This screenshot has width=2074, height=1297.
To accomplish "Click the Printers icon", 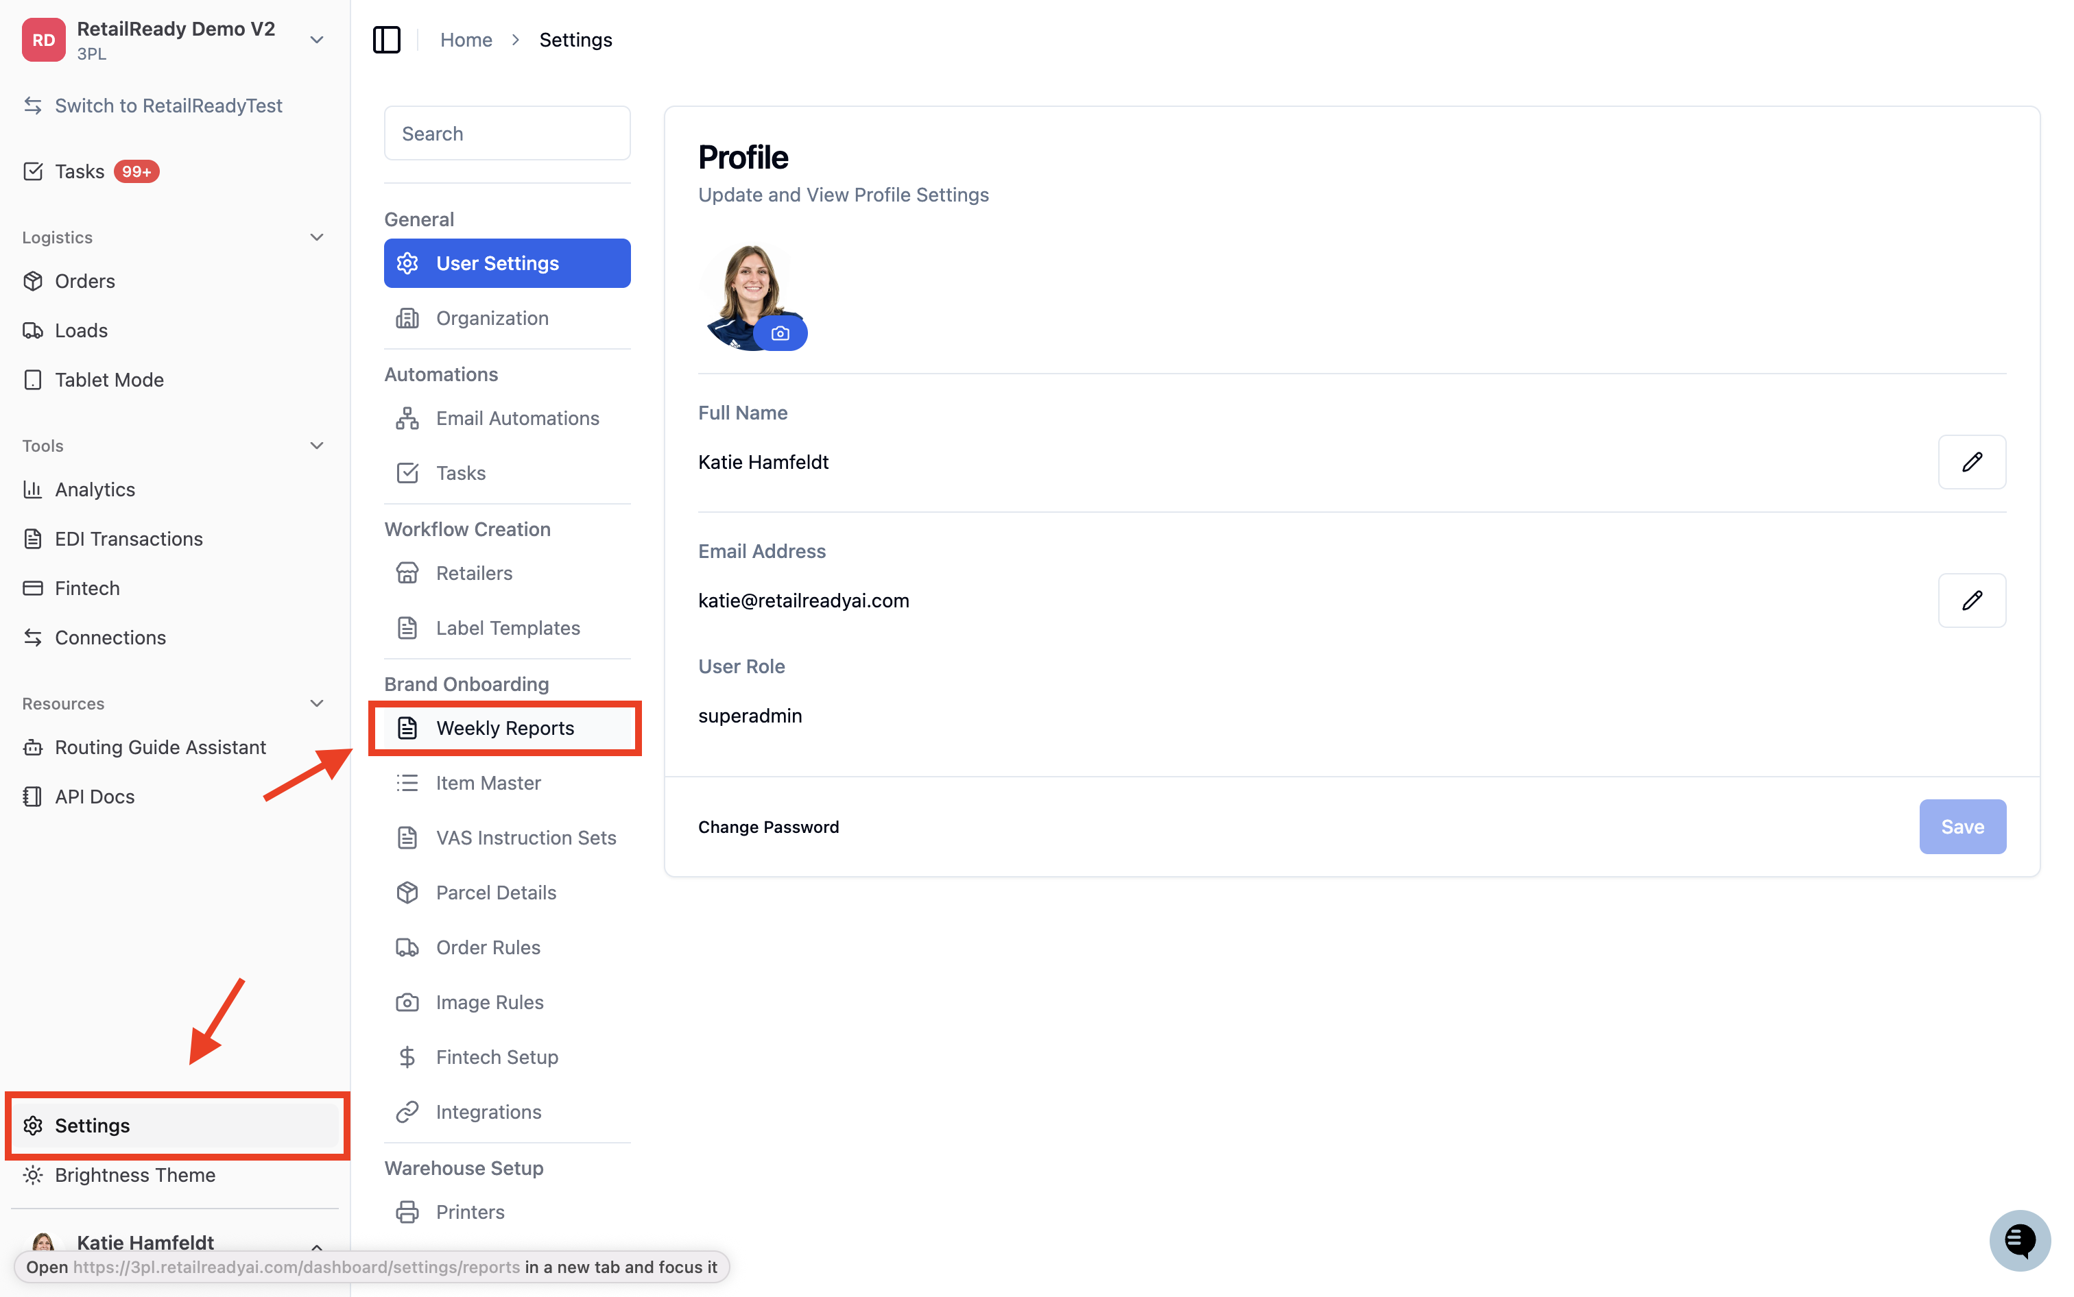I will coord(407,1212).
